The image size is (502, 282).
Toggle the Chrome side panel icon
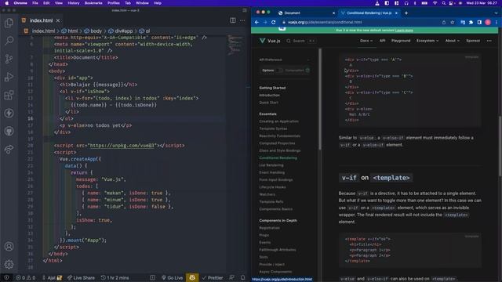pyautogui.click(x=479, y=23)
